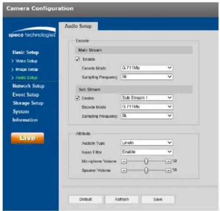Viewport: 220px width, 211px height.
Task: Open Video Setup in sidebar
Action: (26, 61)
